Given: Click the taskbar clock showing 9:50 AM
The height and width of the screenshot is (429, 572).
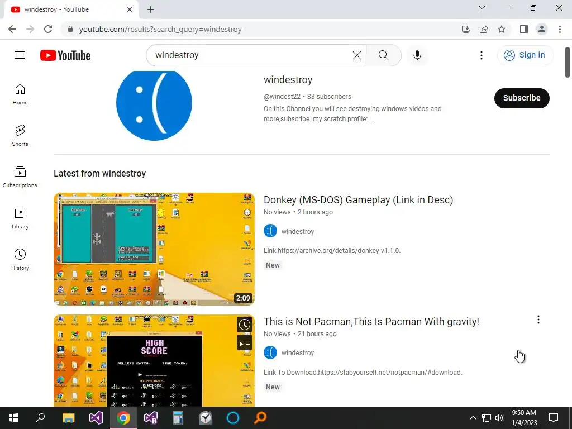Looking at the screenshot, I should click(x=524, y=418).
